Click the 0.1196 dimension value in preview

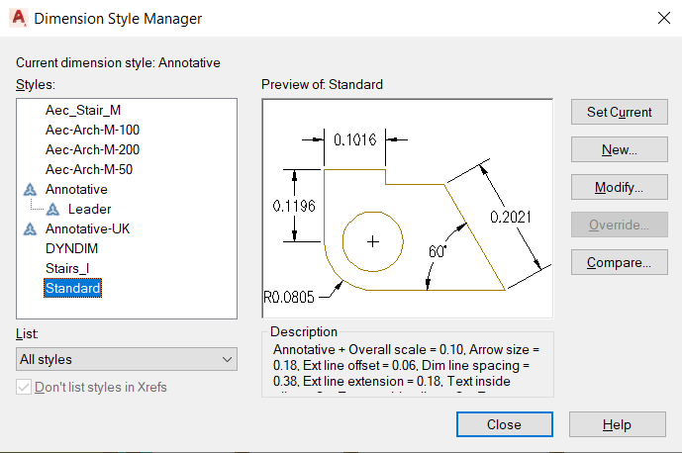[294, 206]
